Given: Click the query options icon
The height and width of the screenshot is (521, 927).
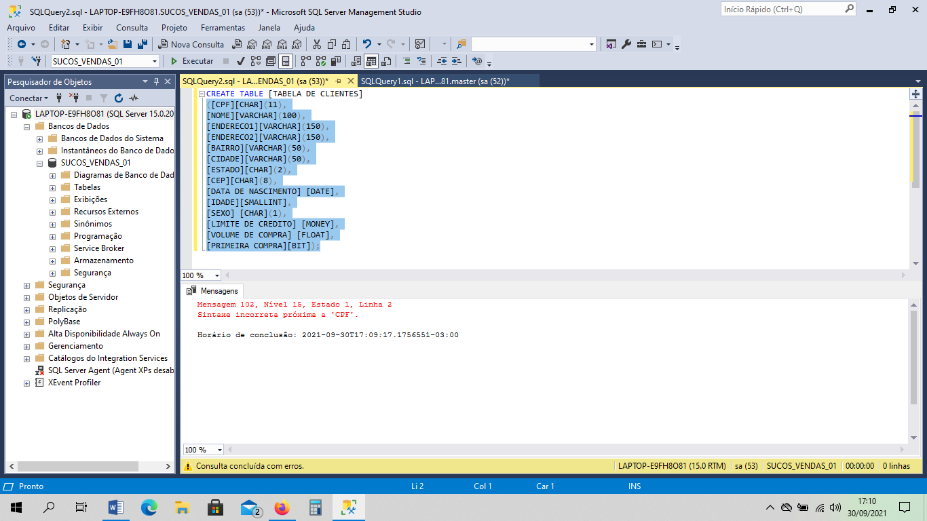Looking at the screenshot, I should click(271, 61).
